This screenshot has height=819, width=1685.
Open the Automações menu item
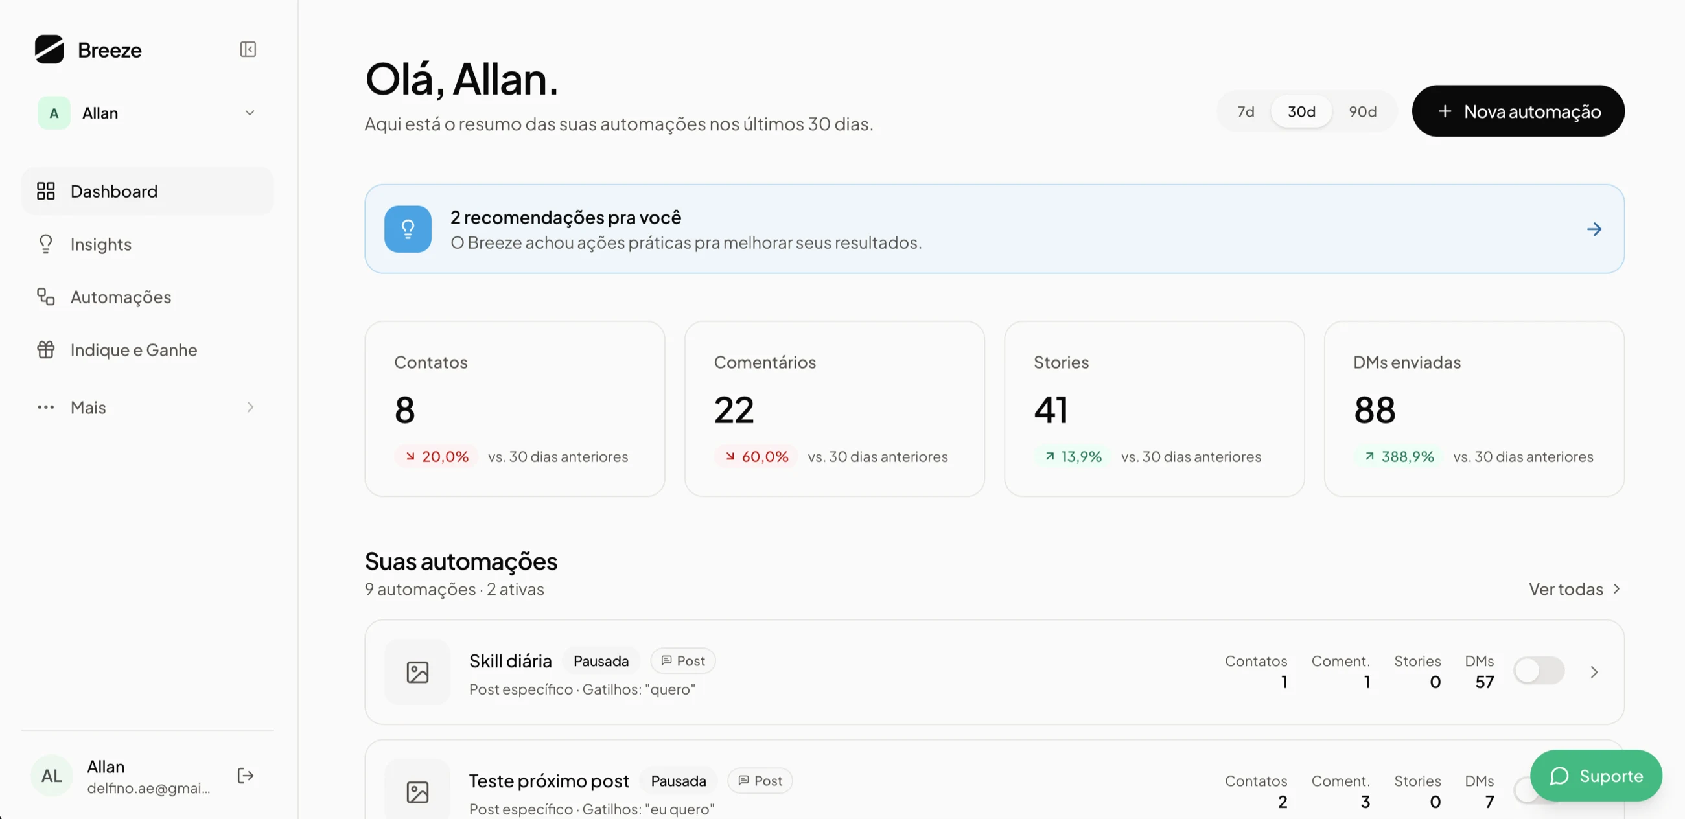[x=147, y=297]
